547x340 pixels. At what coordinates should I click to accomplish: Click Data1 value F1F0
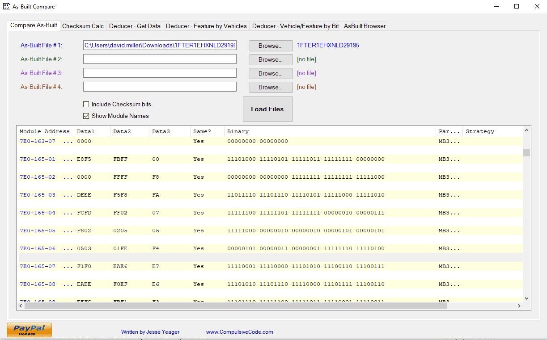click(84, 266)
